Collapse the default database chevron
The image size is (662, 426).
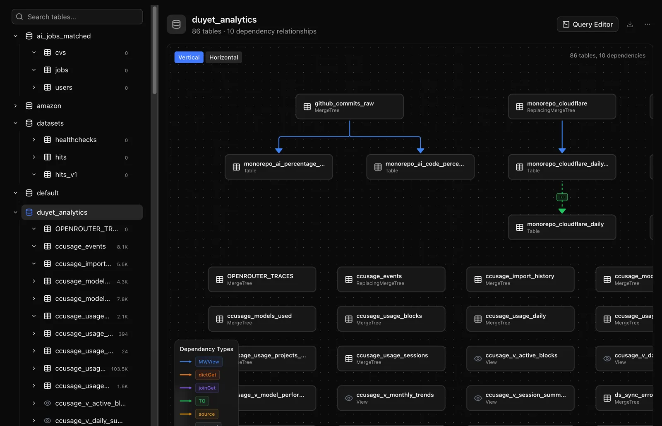coord(15,193)
